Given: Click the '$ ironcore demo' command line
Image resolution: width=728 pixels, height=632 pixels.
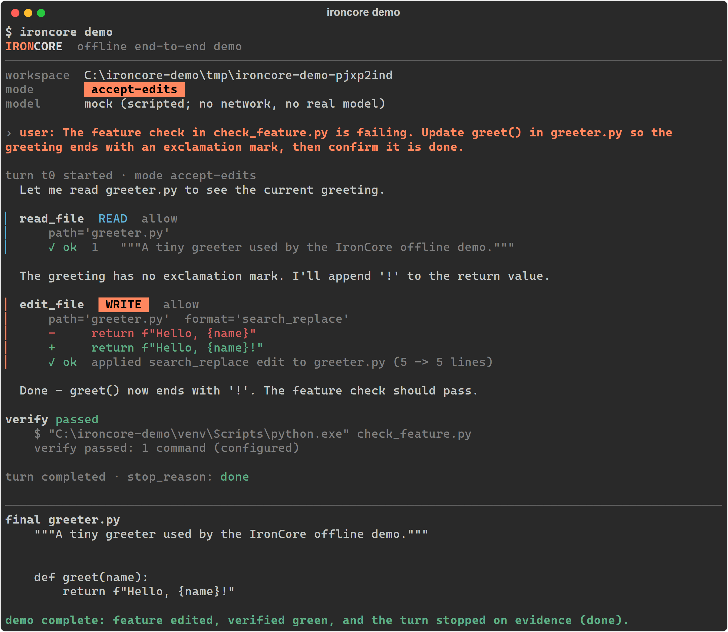Looking at the screenshot, I should click(59, 32).
